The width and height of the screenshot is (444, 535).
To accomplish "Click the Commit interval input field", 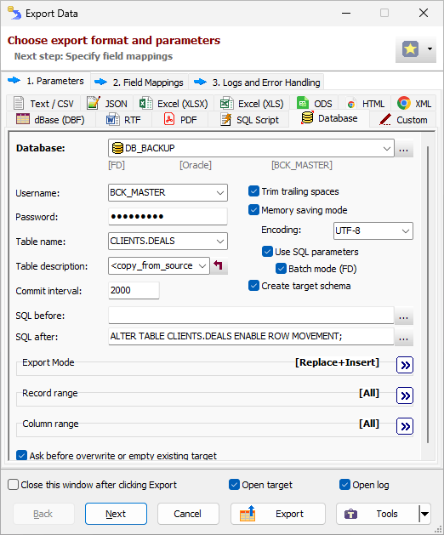I will coord(134,290).
